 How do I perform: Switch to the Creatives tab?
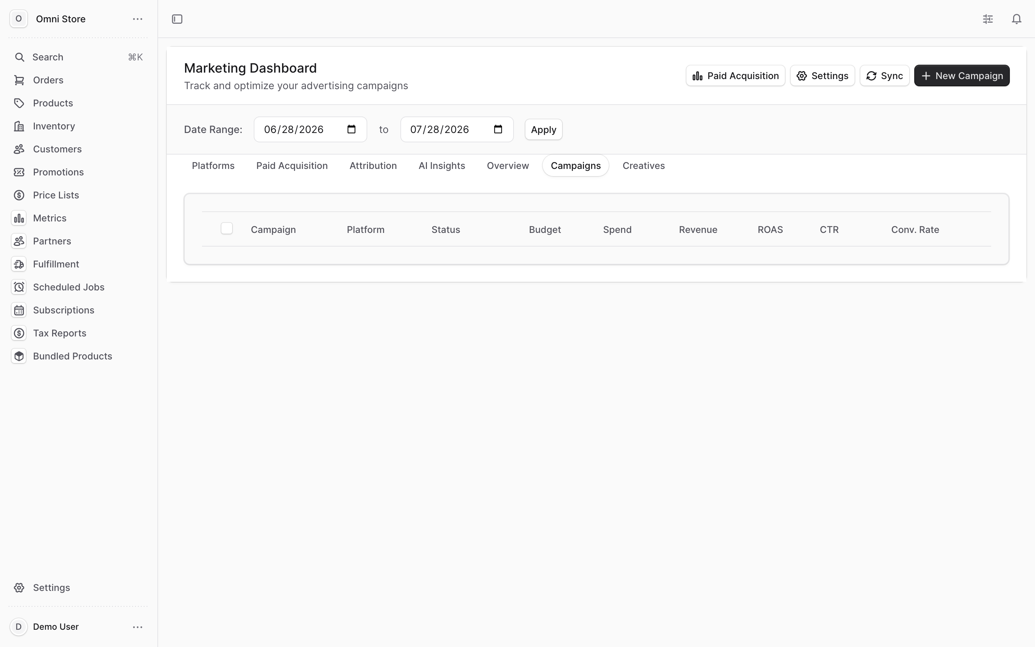(644, 166)
